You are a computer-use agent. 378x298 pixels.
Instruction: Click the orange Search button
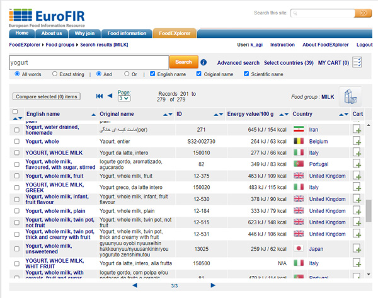point(184,62)
